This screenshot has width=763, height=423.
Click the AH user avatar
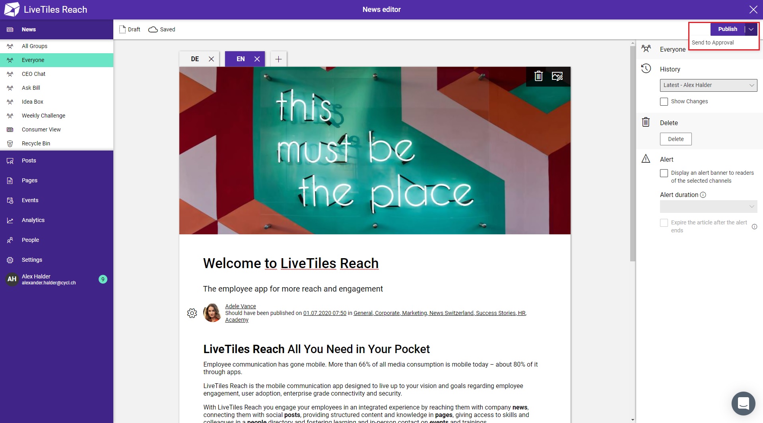(x=12, y=279)
